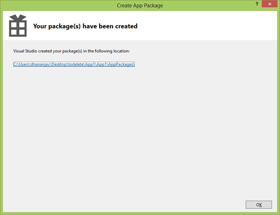Close the Create App Package dialog
The width and height of the screenshot is (280, 215).
(270, 4)
